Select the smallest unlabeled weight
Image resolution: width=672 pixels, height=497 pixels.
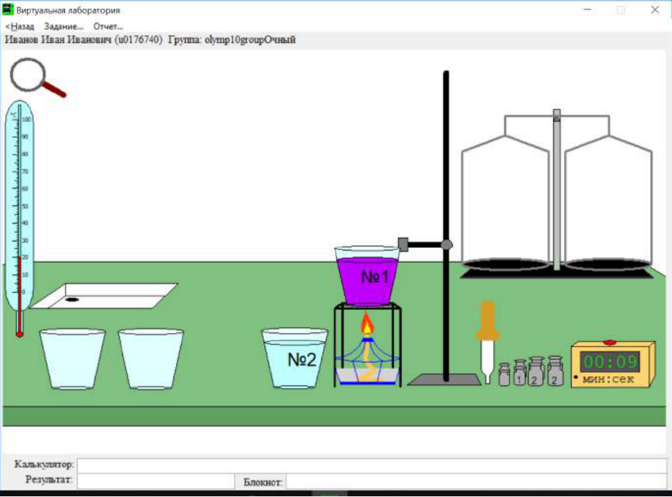(505, 375)
